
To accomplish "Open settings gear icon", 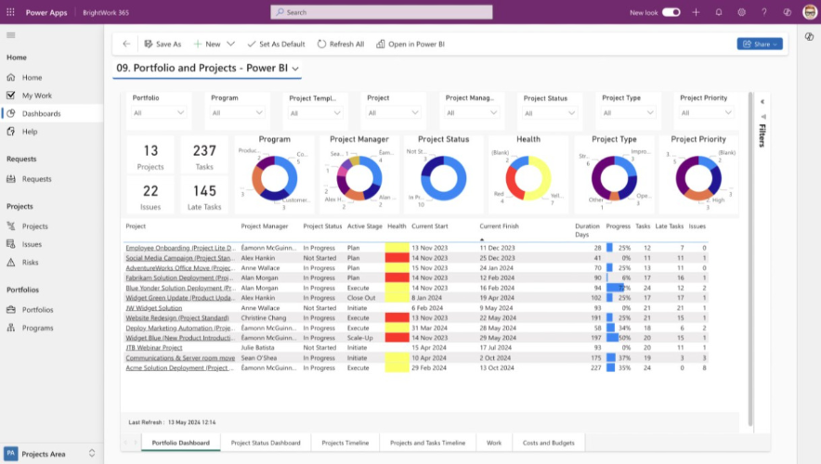I will click(741, 12).
